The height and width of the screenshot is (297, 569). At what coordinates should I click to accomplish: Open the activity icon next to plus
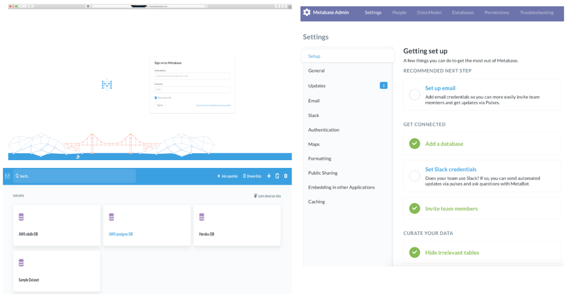277,176
